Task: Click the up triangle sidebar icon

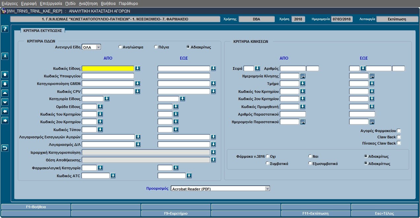Action: [x=5, y=93]
